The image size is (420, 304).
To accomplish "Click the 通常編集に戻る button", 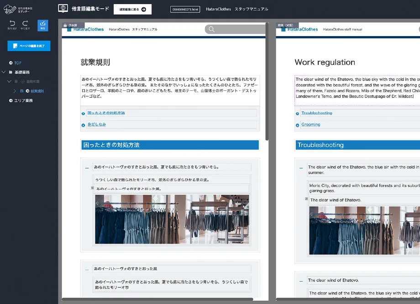I will (132, 9).
